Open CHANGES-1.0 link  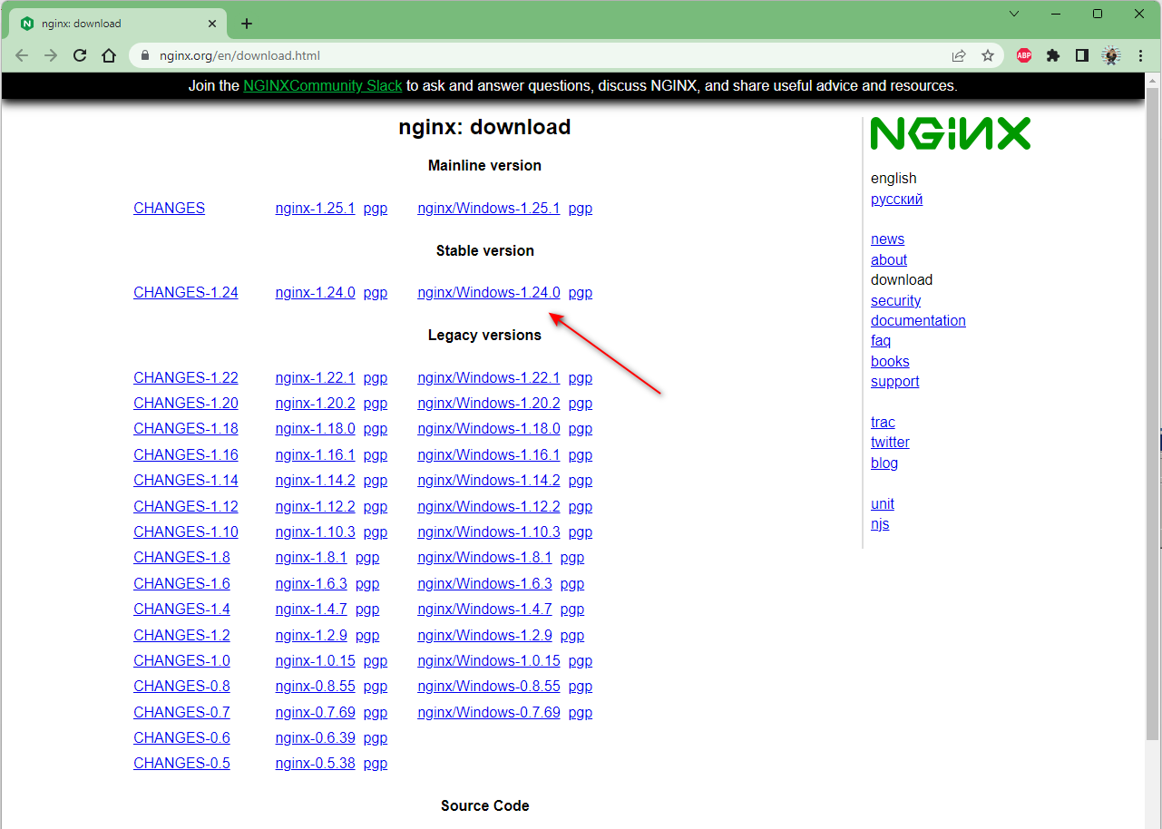(181, 660)
